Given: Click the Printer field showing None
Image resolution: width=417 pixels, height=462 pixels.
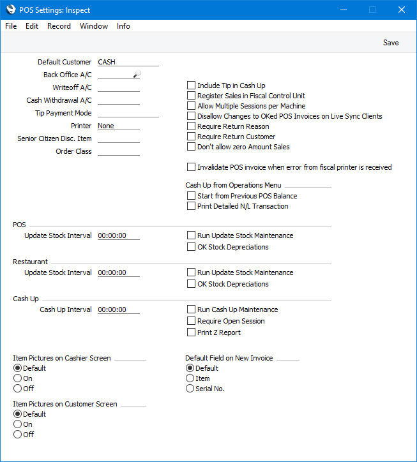Looking at the screenshot, I should 118,126.
